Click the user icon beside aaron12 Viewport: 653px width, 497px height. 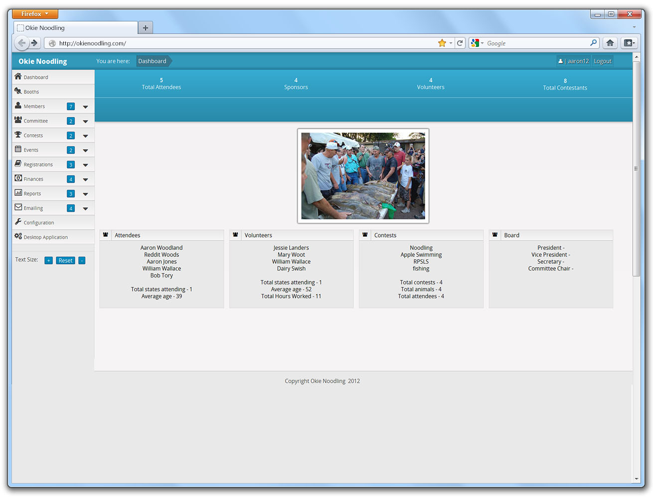click(x=560, y=61)
